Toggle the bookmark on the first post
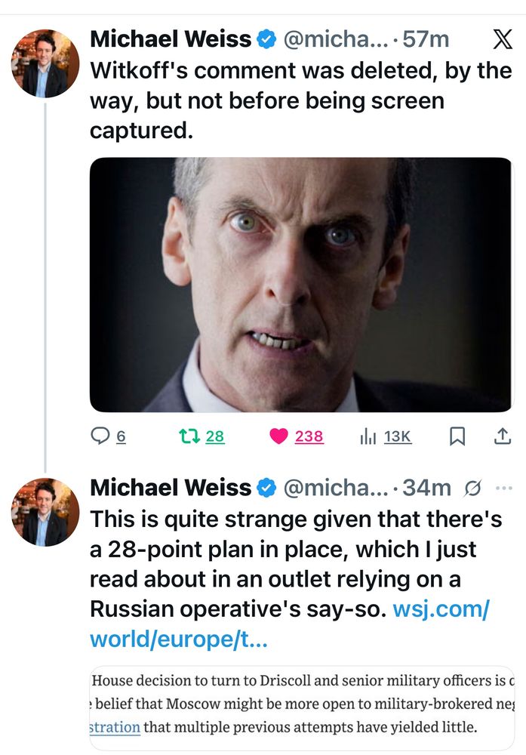Screen dimensions: 526x755 point(457,436)
